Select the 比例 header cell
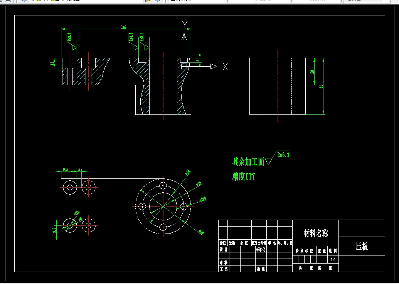The height and width of the screenshot is (284, 399). pyautogui.click(x=333, y=251)
